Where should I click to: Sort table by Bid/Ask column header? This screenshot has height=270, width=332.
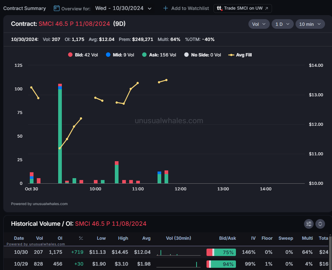pyautogui.click(x=227, y=238)
